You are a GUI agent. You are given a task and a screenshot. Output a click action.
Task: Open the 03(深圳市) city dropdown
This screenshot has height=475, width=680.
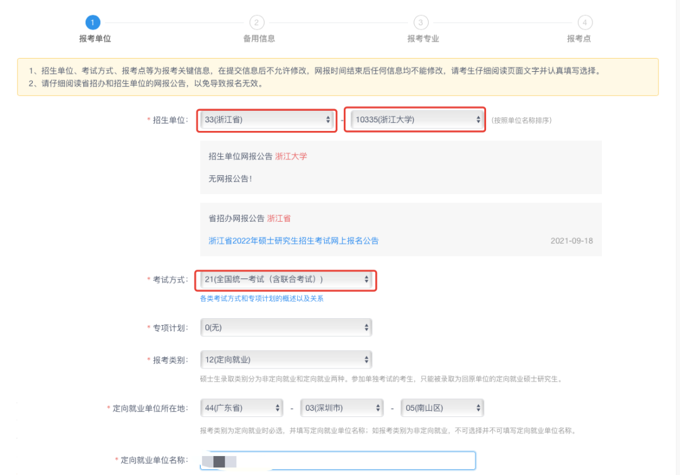[340, 408]
